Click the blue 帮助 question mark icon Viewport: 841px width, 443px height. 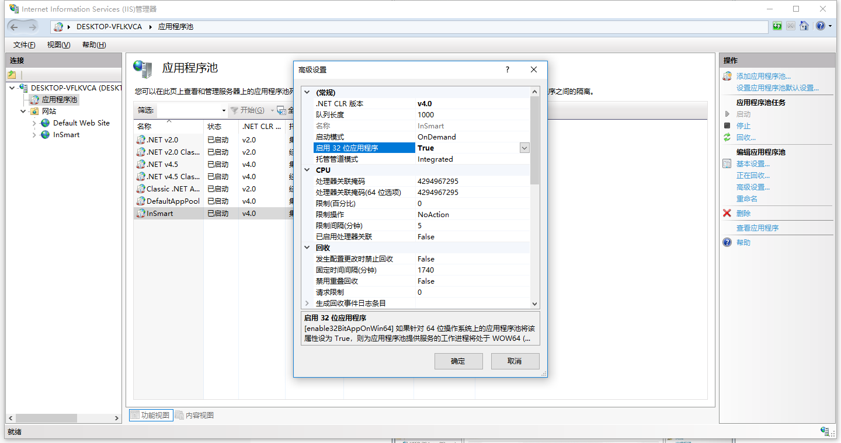point(727,242)
